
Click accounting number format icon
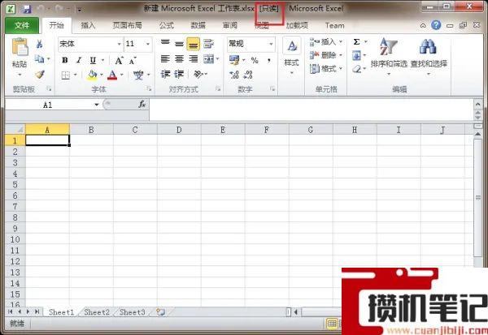[x=234, y=60]
